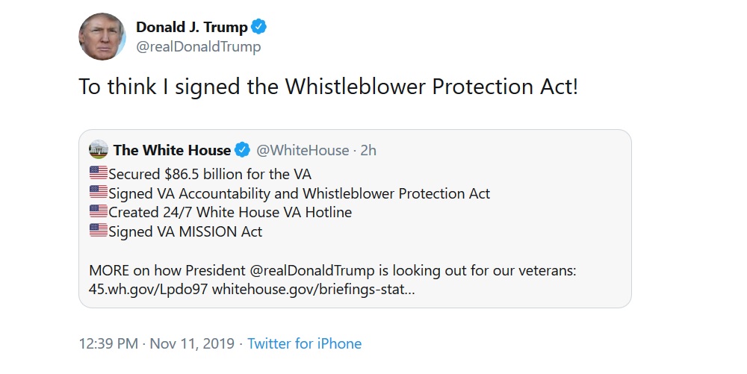Screen dimensions: 747x374
Task: Click The White House account name
Action: (172, 150)
